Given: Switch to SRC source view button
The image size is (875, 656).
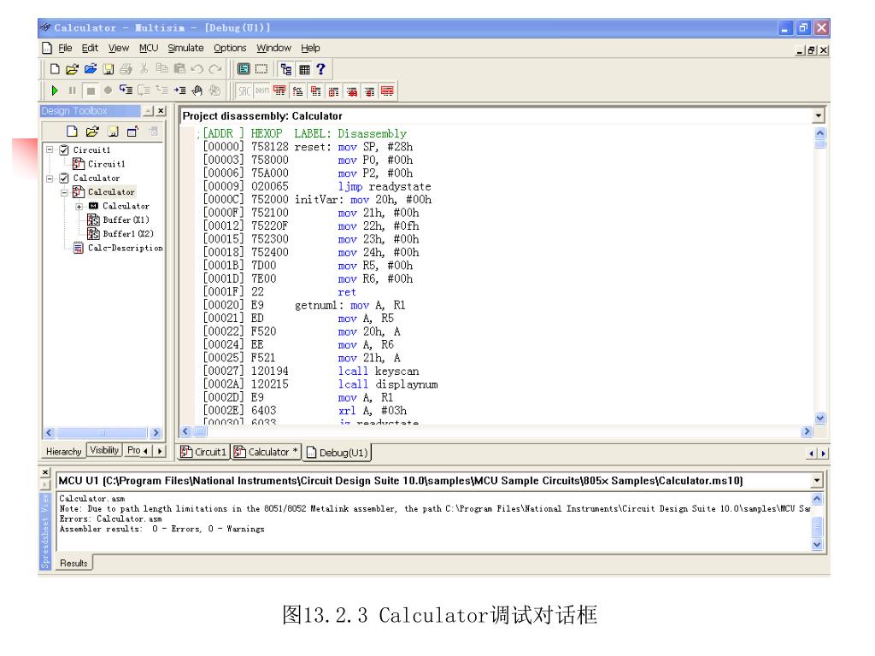Looking at the screenshot, I should point(244,91).
